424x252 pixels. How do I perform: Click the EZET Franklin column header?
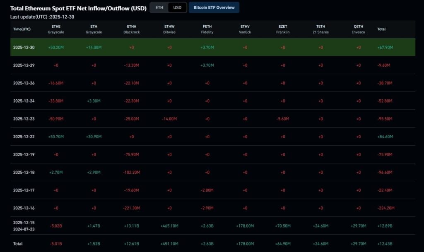click(282, 29)
